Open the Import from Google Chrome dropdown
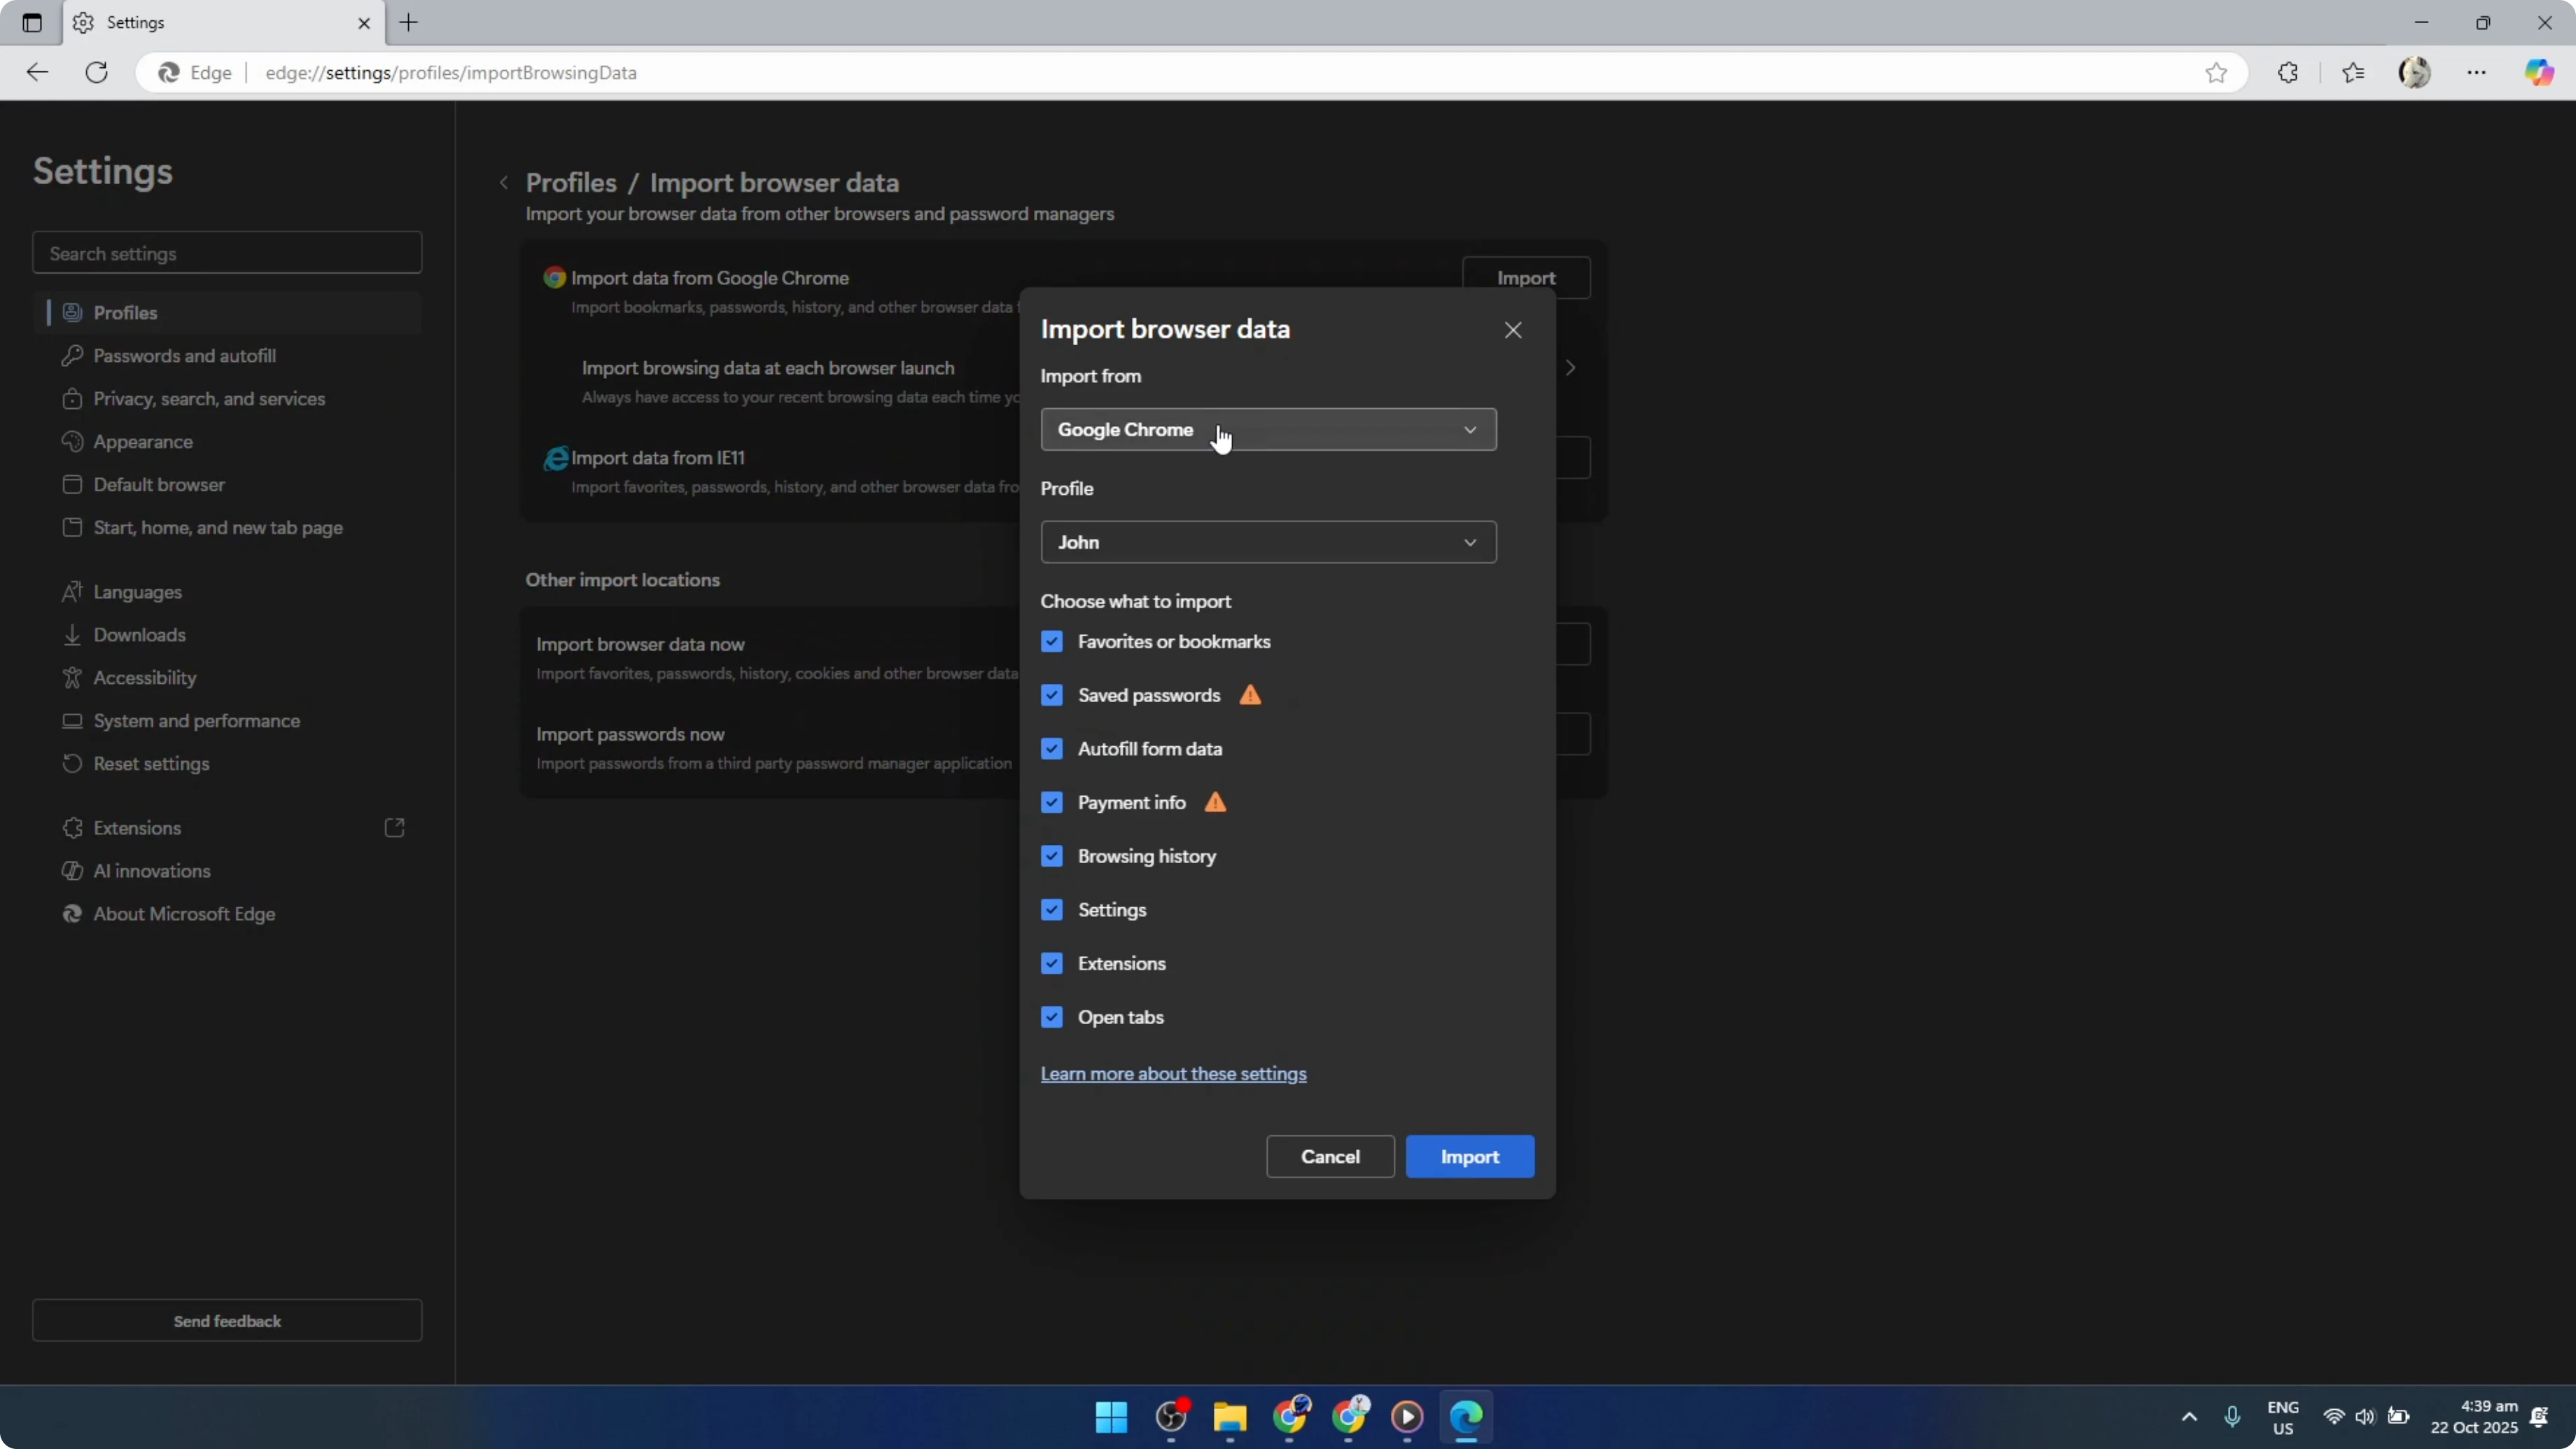Screen dimensions: 2576x1449 [1268, 429]
